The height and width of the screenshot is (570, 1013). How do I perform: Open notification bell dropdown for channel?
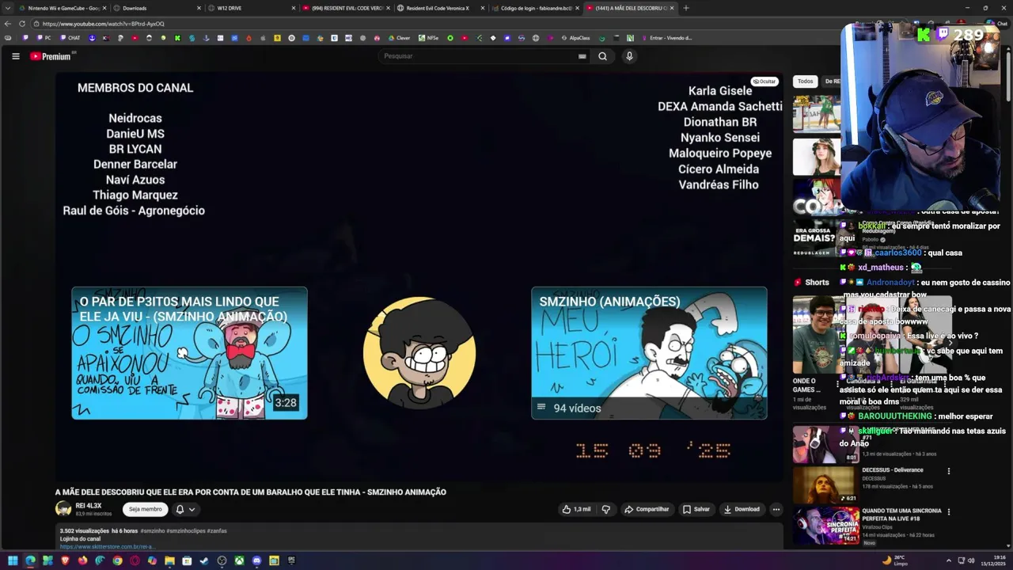click(185, 509)
